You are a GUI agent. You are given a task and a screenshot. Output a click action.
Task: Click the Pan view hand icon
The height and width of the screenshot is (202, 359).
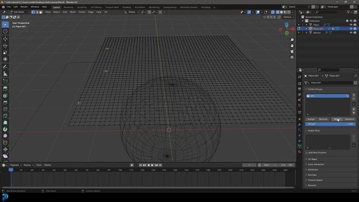[x=292, y=45]
